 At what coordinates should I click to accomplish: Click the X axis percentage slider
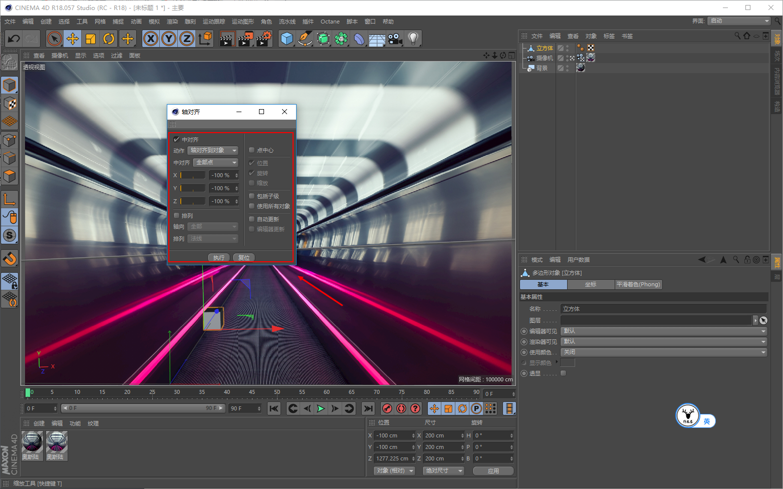click(x=193, y=175)
